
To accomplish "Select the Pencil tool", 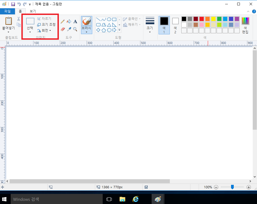I will pos(63,21).
